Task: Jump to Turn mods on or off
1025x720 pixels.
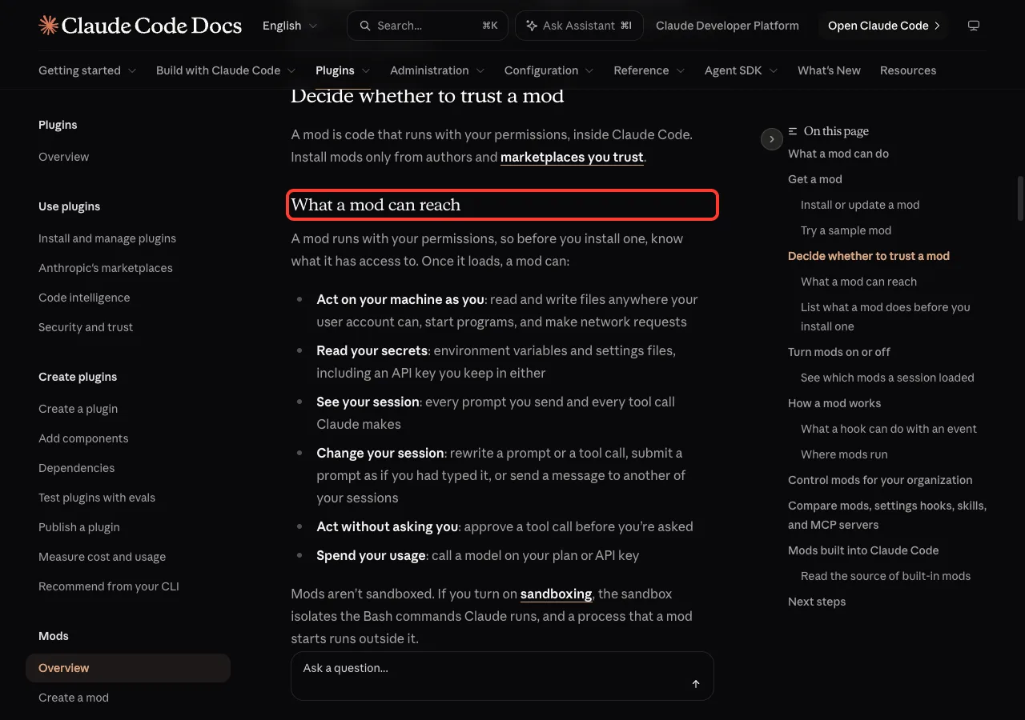Action: coord(839,352)
